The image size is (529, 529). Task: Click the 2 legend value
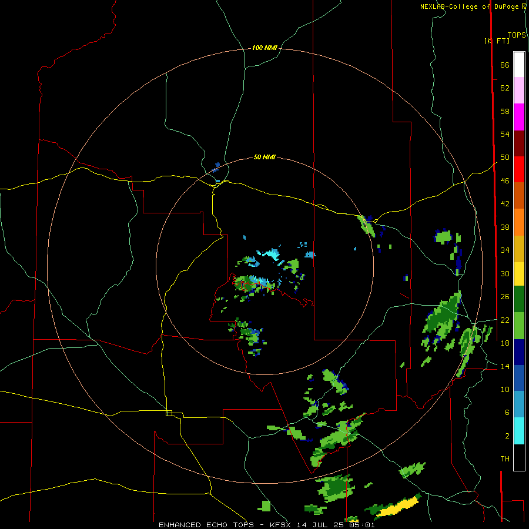pyautogui.click(x=507, y=436)
